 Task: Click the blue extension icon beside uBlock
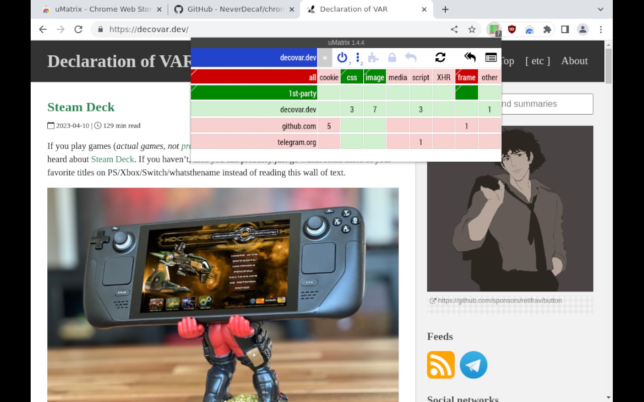pos(529,30)
